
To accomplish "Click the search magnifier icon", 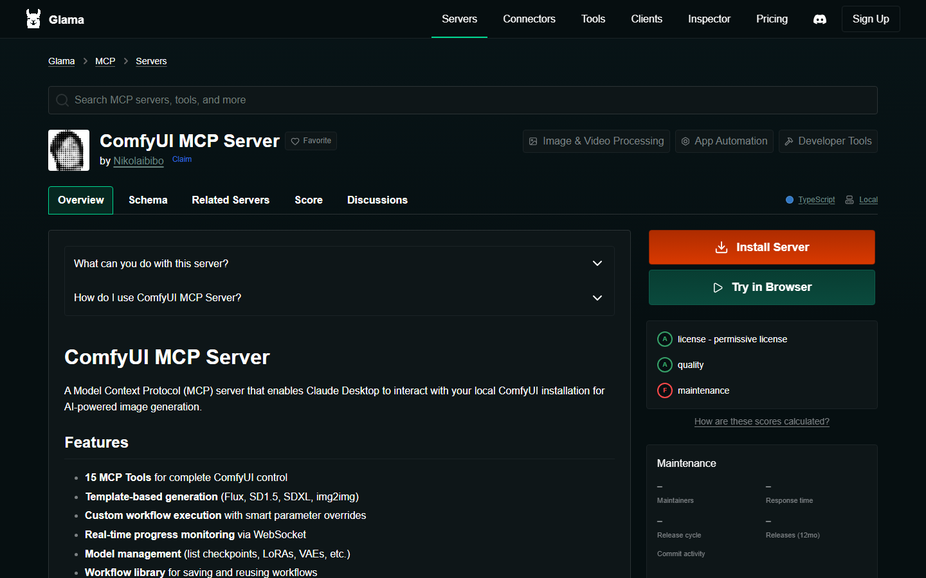I will coord(62,100).
